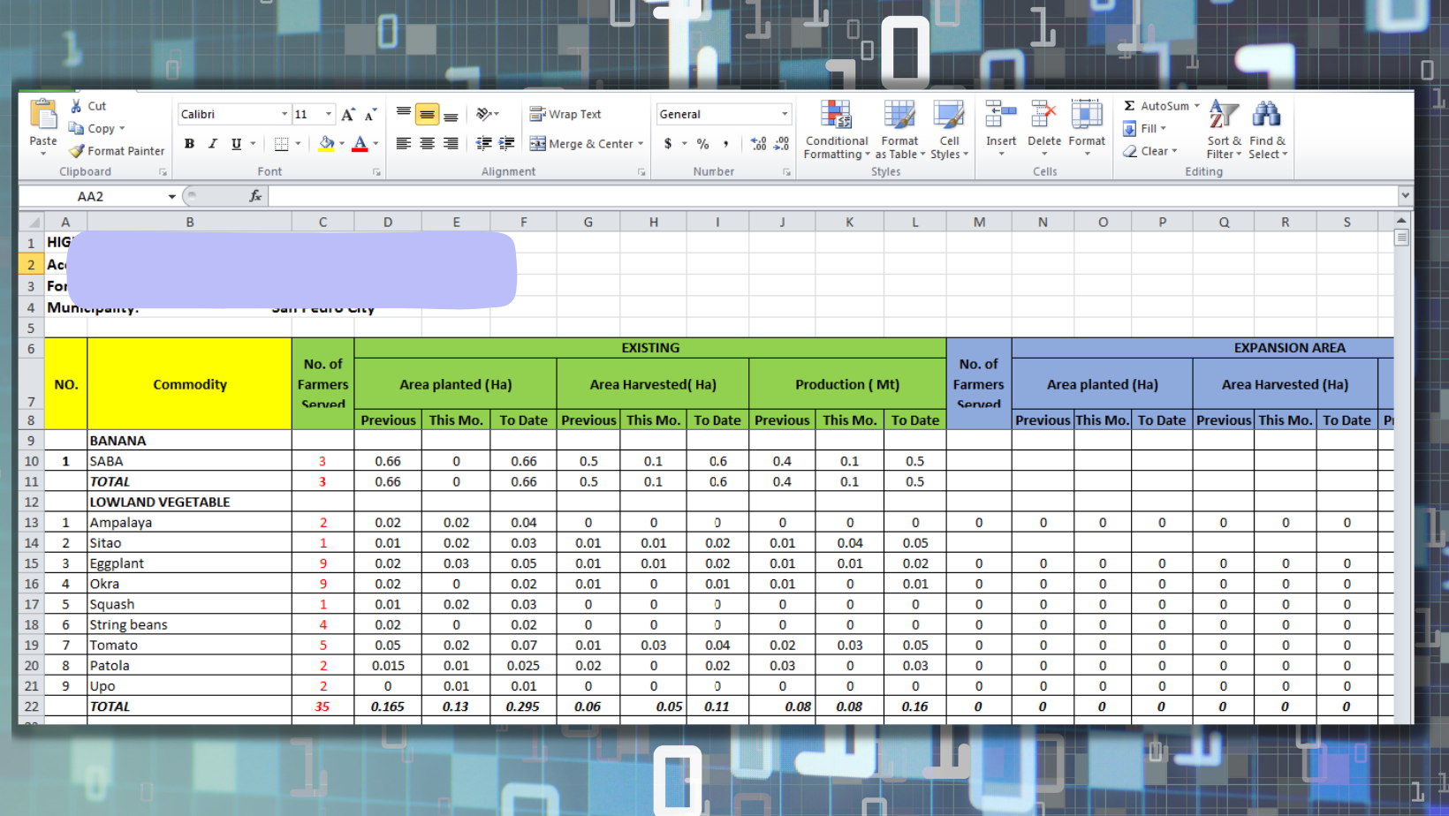Open the General number format dropdown
The height and width of the screenshot is (816, 1449).
785,115
